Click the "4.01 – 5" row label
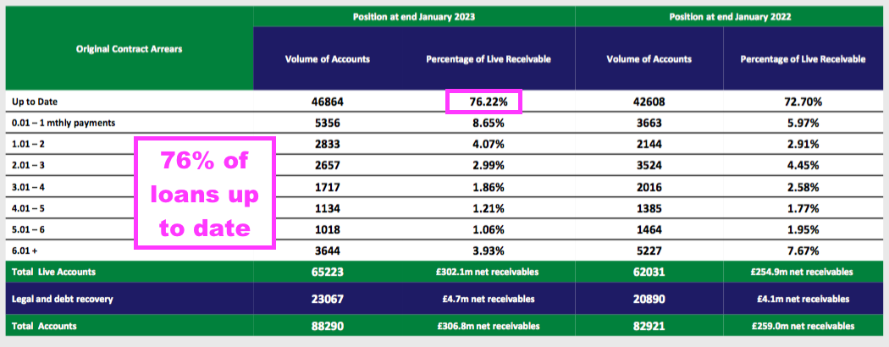Screen dimensions: 889x347 (28, 208)
